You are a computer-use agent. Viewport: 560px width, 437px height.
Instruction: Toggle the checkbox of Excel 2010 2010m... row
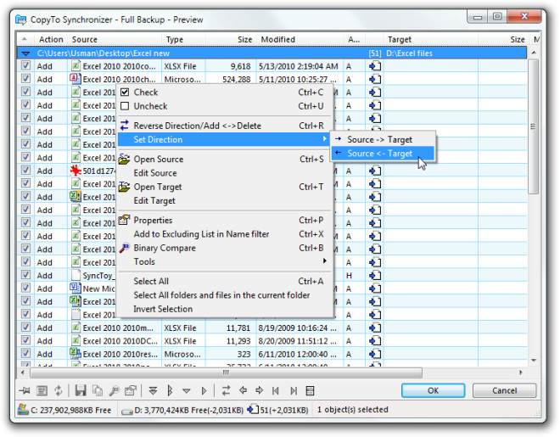(x=25, y=327)
